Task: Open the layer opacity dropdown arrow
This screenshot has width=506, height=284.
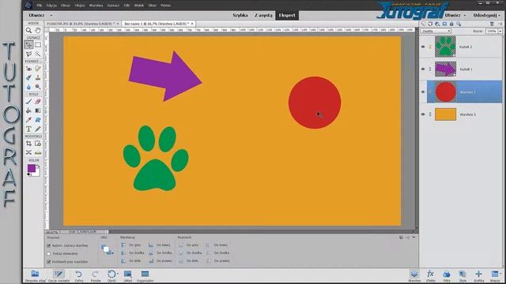Action: click(500, 32)
